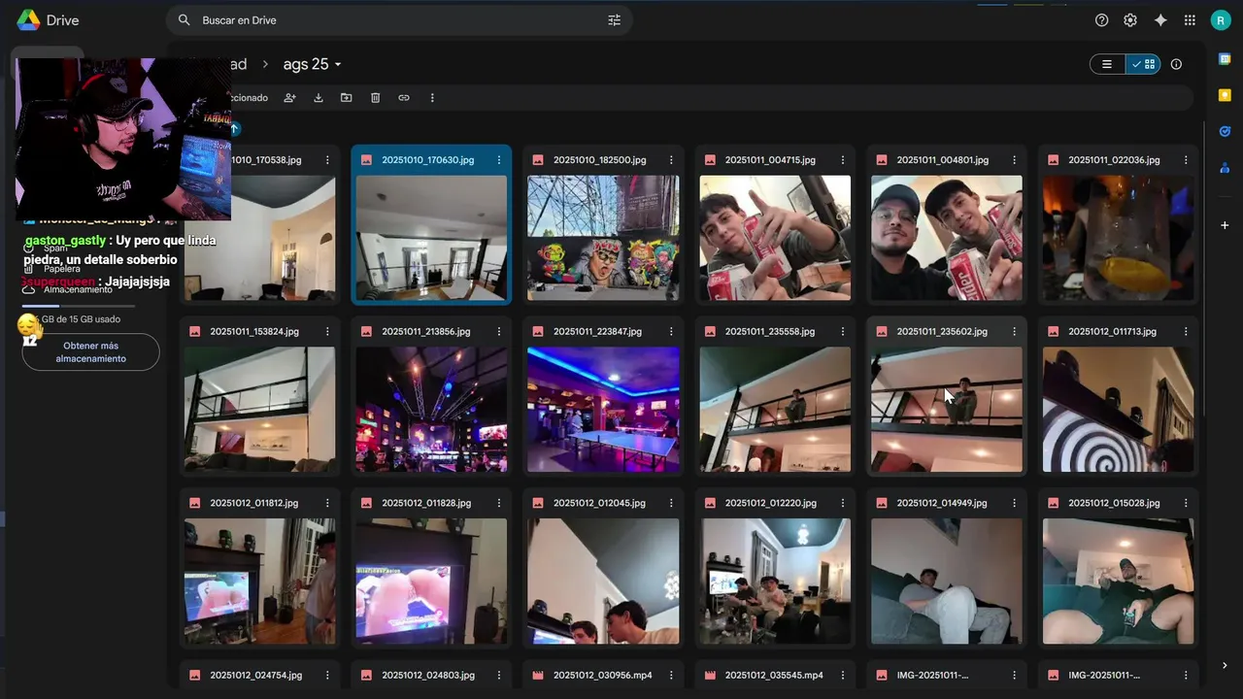
Task: Click file name 20251012_012045.jpg
Action: coord(598,504)
